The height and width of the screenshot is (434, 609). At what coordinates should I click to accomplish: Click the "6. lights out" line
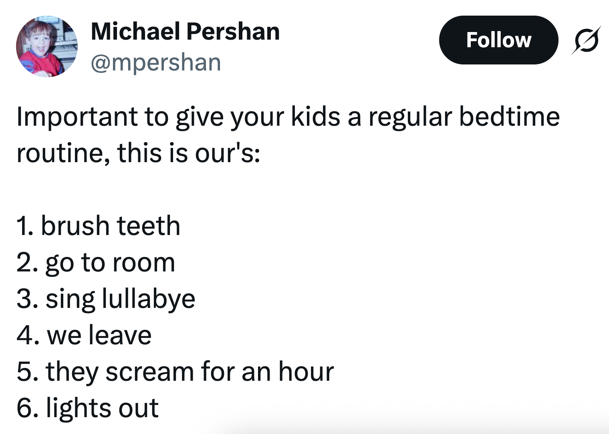87,408
